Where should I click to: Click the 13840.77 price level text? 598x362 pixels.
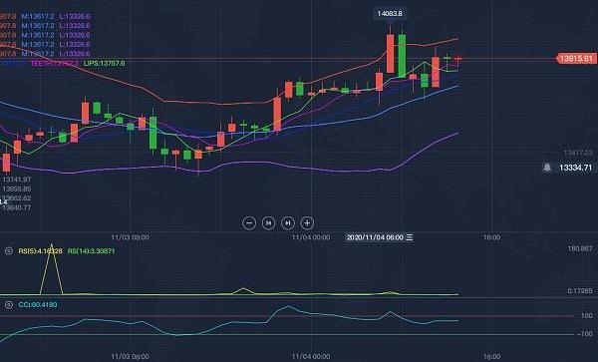point(16,207)
